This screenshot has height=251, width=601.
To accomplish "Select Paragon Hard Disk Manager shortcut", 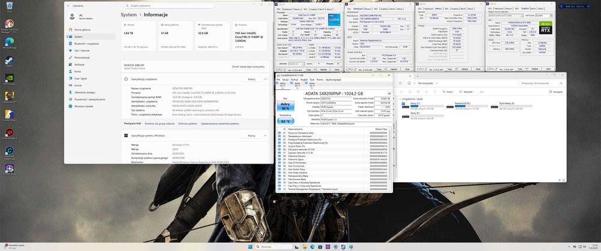I will pyautogui.click(x=9, y=26).
